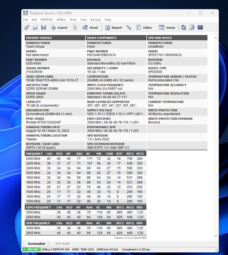
Task: Click the write protection override Blocked value
Action: click(154, 122)
